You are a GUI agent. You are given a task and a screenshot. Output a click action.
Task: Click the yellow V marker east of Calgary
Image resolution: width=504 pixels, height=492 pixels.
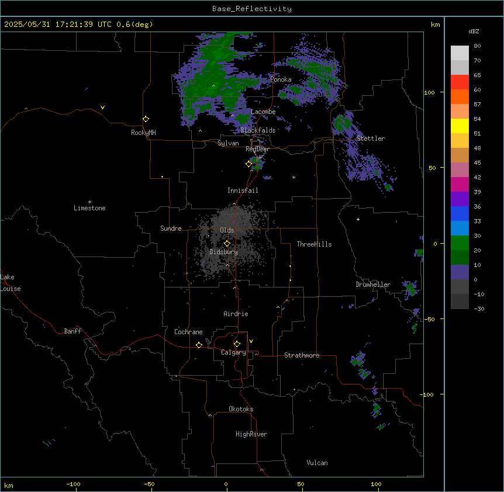(251, 341)
